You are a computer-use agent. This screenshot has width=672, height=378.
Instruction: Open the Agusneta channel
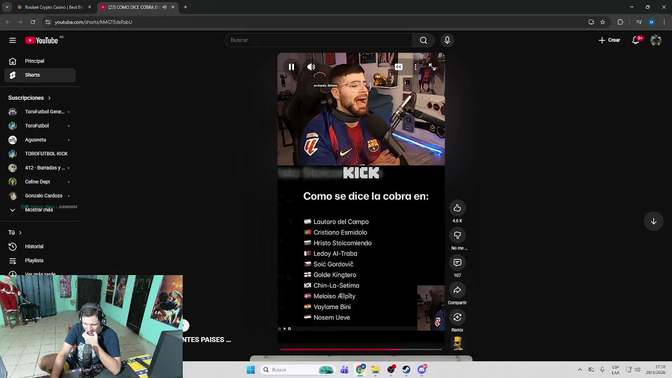(40, 140)
